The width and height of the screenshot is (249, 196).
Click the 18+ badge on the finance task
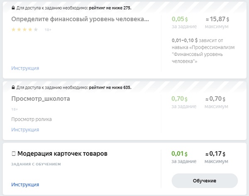48,30
